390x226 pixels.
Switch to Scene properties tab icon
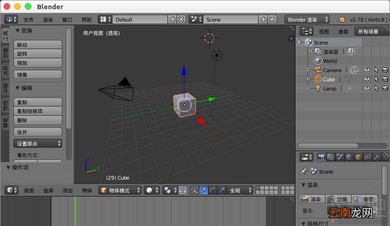339,157
